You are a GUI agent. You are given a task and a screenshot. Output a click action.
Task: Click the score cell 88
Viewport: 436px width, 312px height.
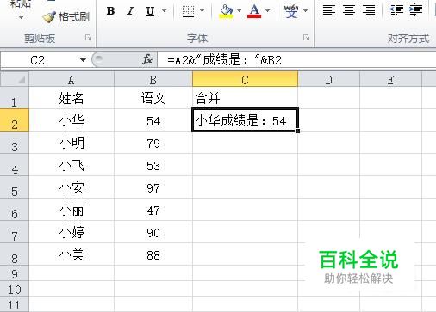(153, 254)
